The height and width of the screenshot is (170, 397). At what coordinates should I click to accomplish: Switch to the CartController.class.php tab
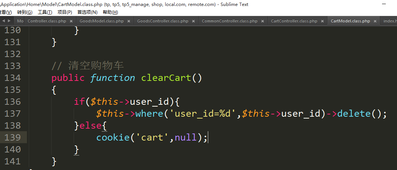294,21
